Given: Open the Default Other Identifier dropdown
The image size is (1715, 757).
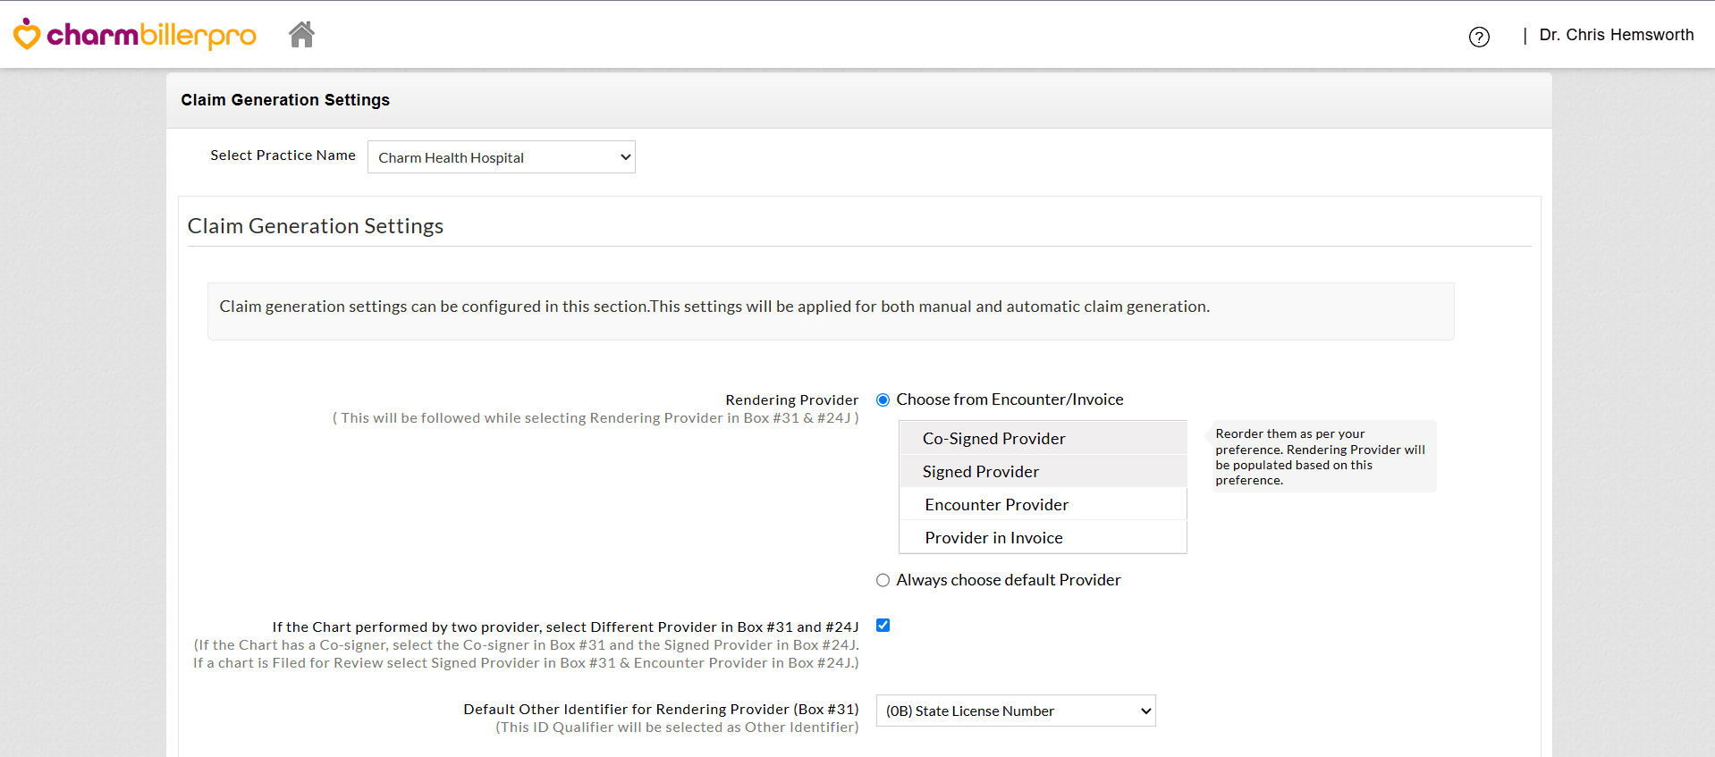Looking at the screenshot, I should pyautogui.click(x=1016, y=711).
